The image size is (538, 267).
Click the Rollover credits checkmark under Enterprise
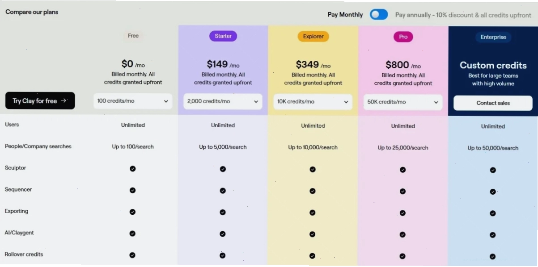tap(492, 257)
